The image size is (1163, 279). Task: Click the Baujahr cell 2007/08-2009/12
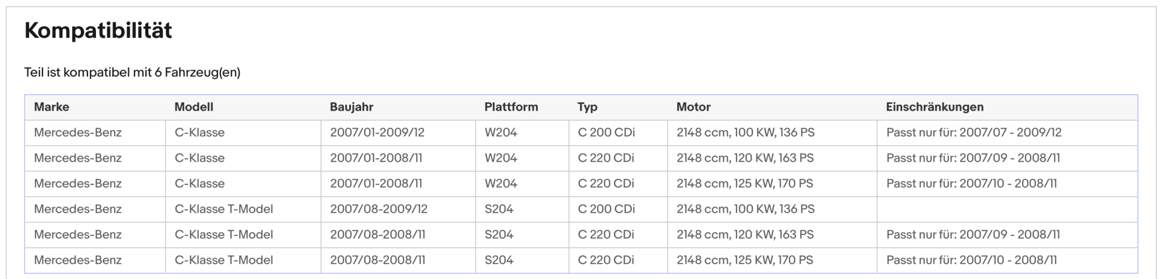point(379,209)
